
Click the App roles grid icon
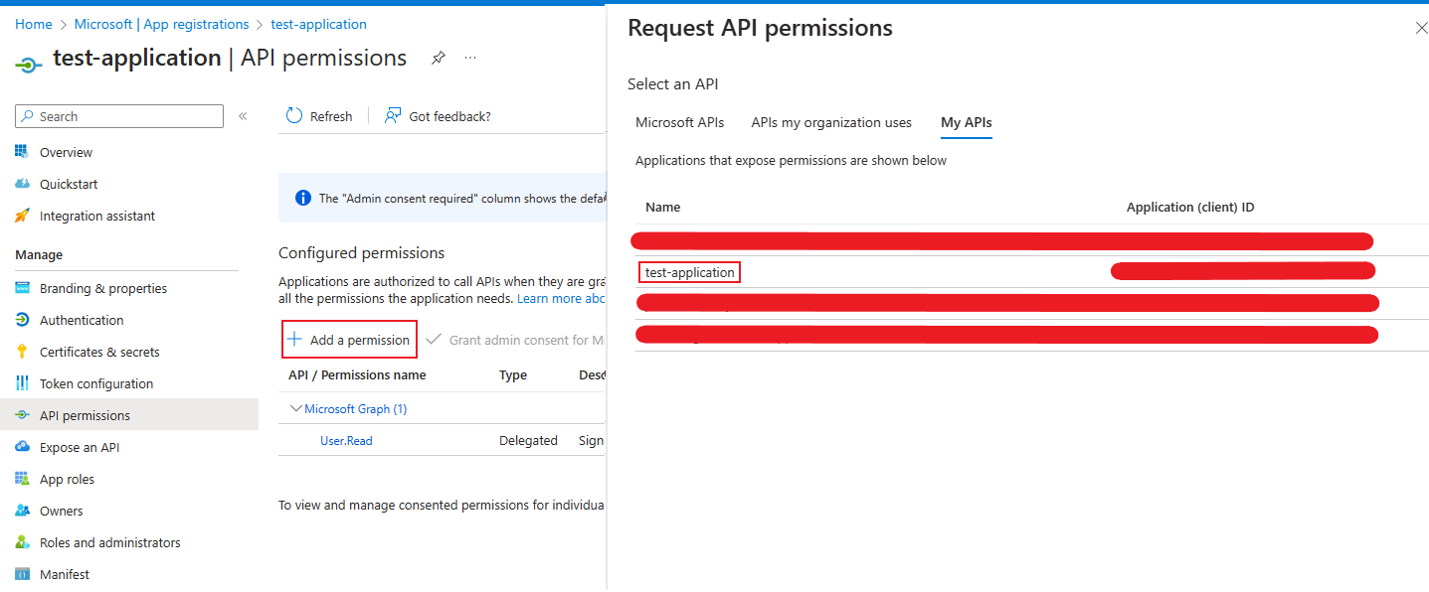click(x=22, y=479)
